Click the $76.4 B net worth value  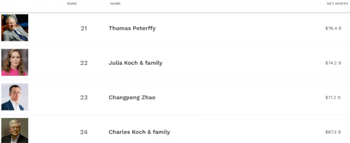point(333,28)
